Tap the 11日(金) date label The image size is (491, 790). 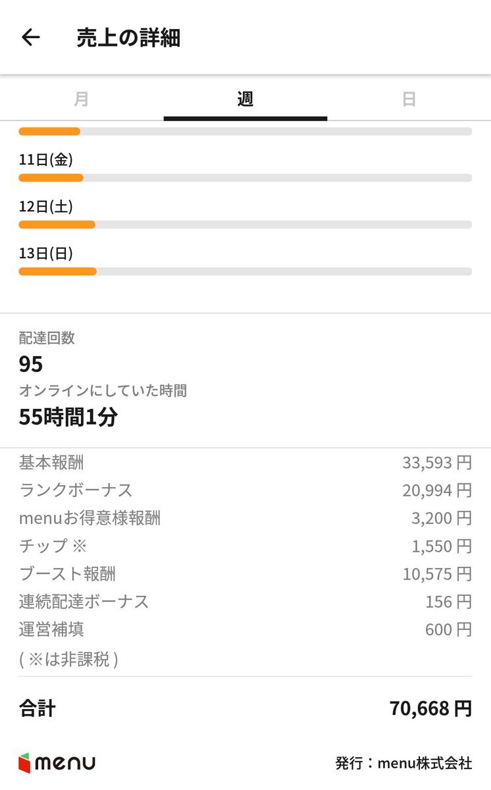(45, 159)
